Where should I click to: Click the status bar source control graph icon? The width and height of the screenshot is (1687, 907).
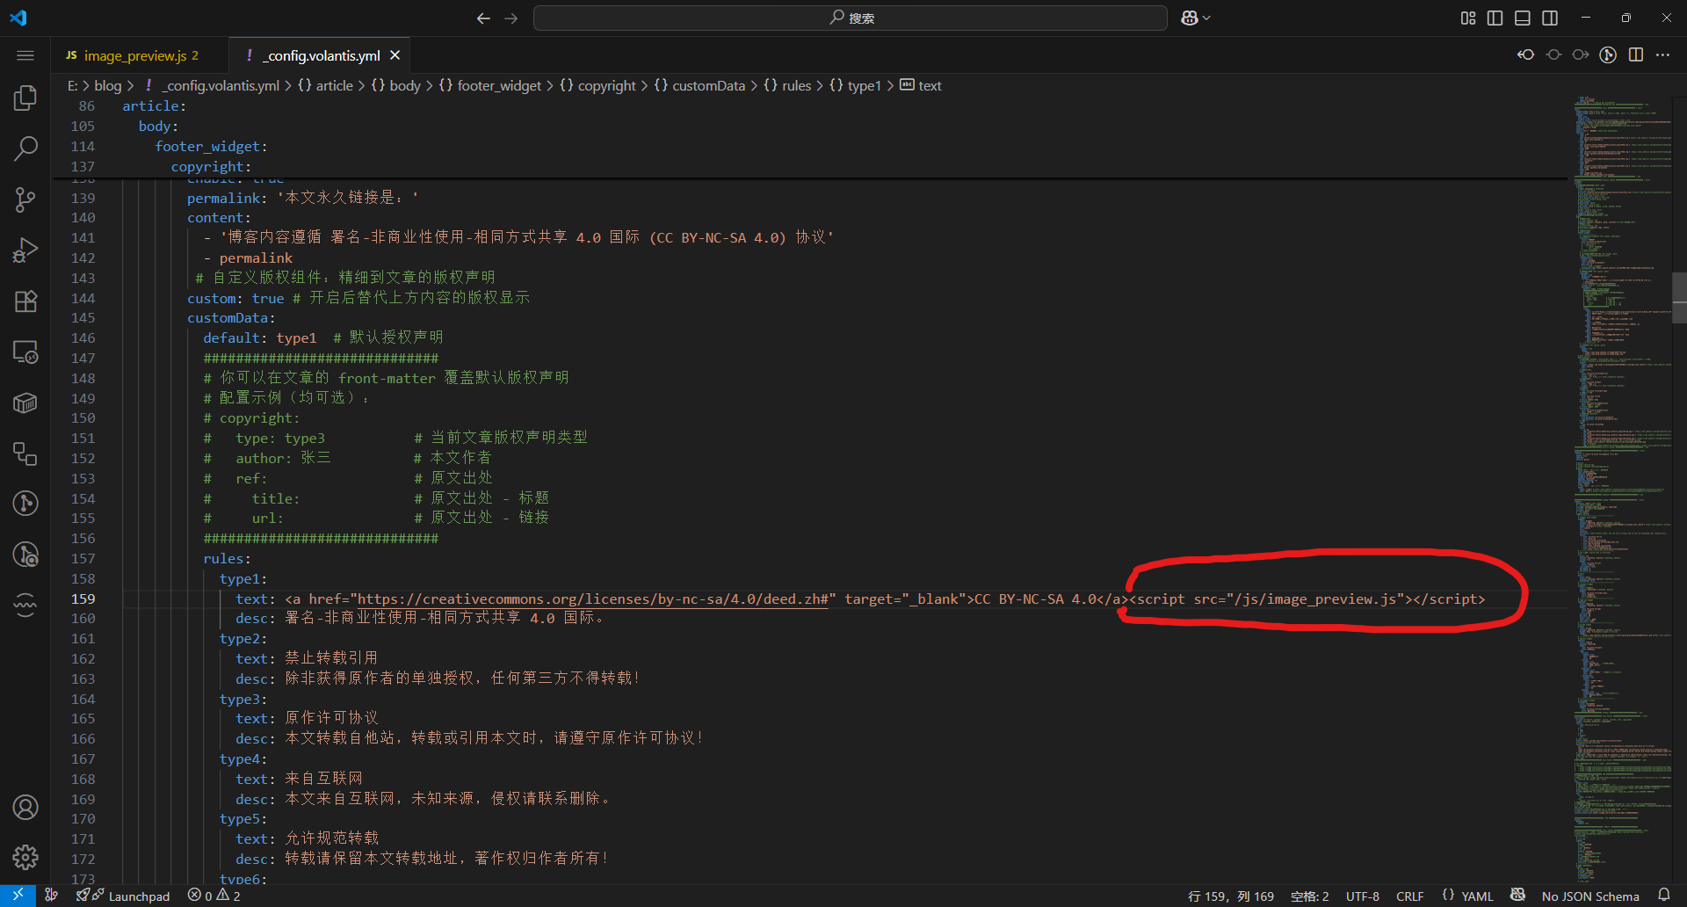click(x=52, y=896)
